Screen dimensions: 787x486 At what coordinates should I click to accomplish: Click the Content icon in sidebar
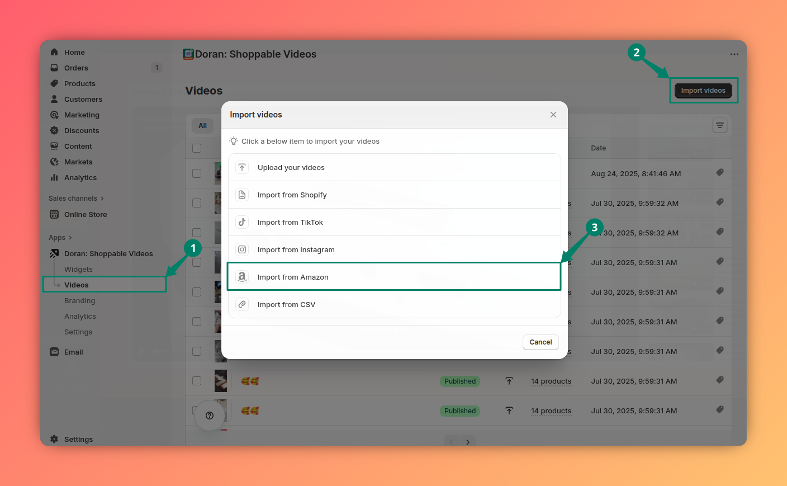coord(54,146)
